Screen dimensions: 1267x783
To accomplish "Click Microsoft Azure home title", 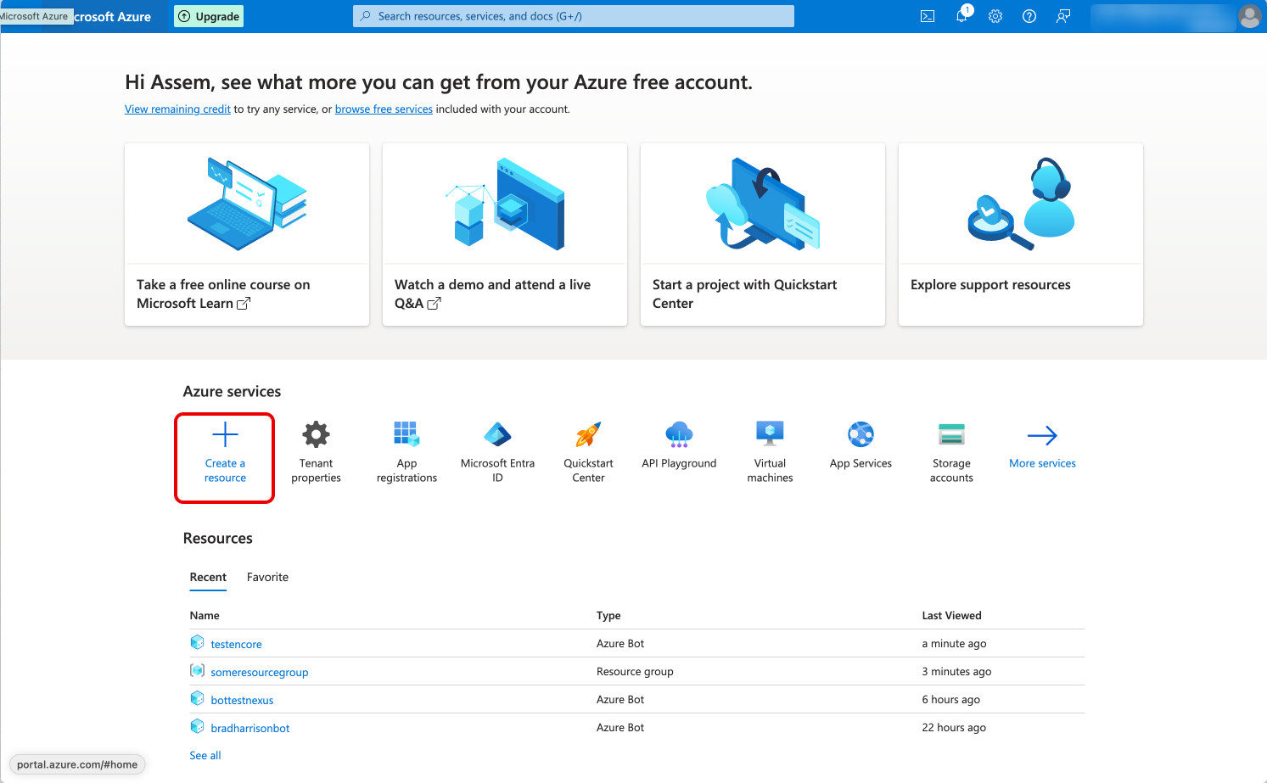I will [x=112, y=16].
